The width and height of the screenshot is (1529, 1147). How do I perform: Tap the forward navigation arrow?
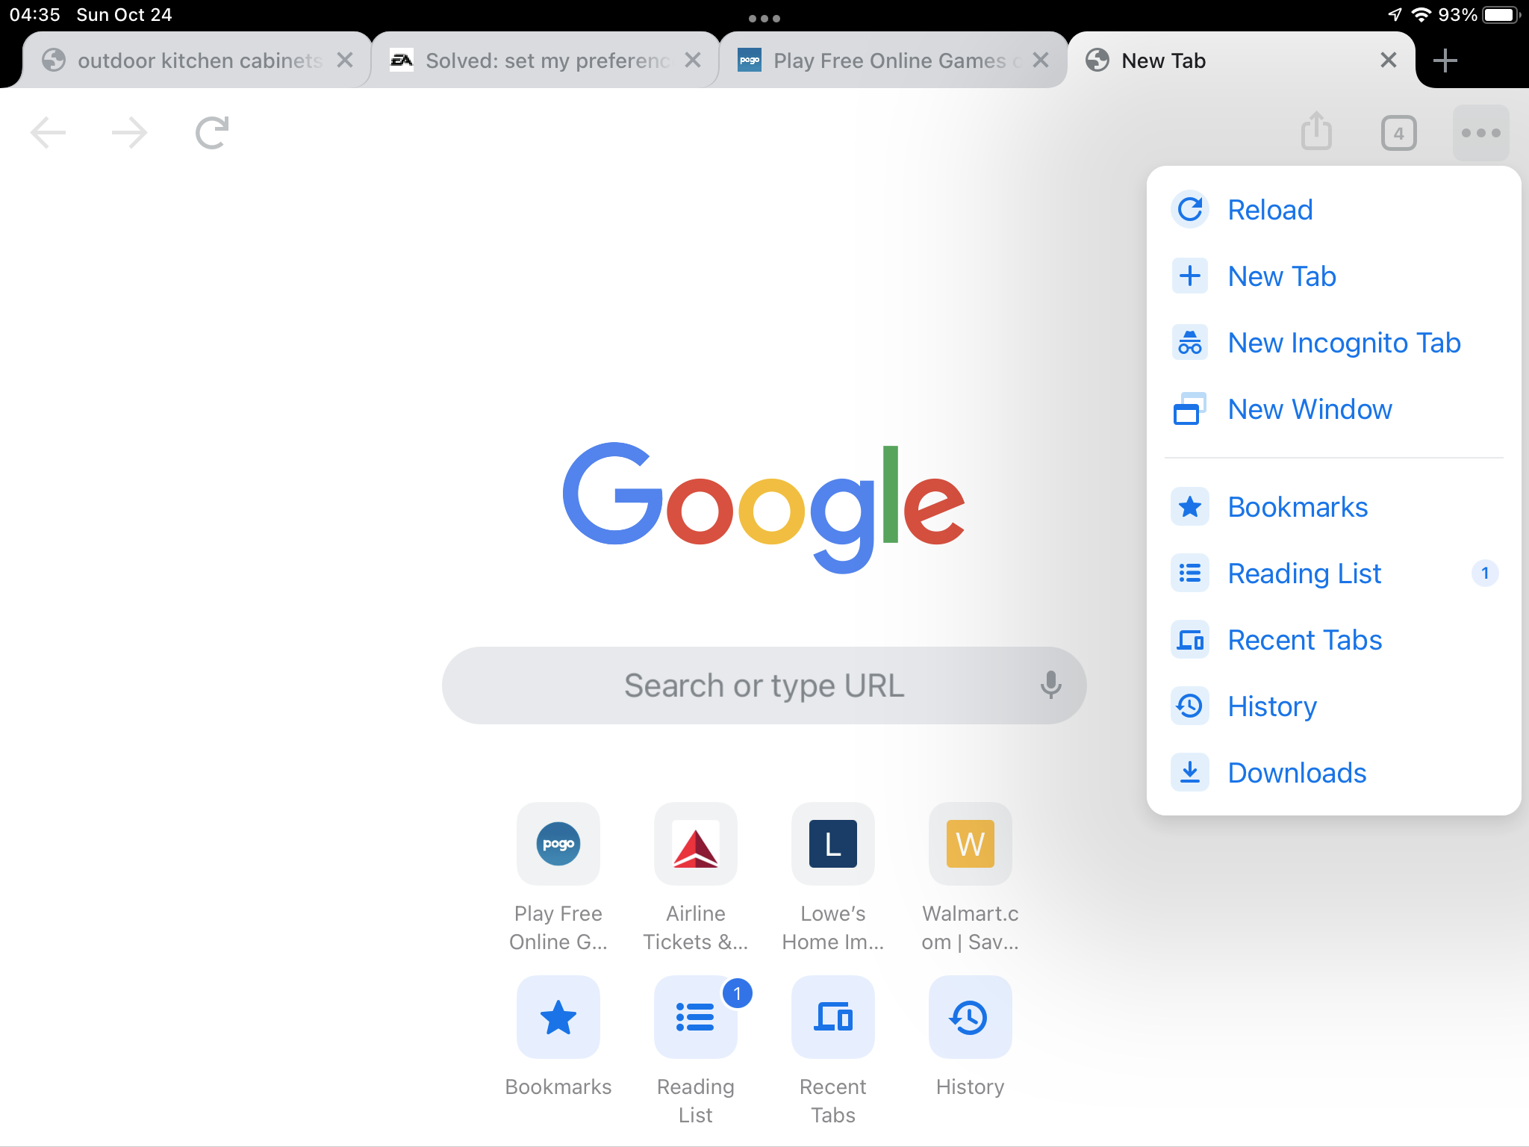click(x=129, y=133)
